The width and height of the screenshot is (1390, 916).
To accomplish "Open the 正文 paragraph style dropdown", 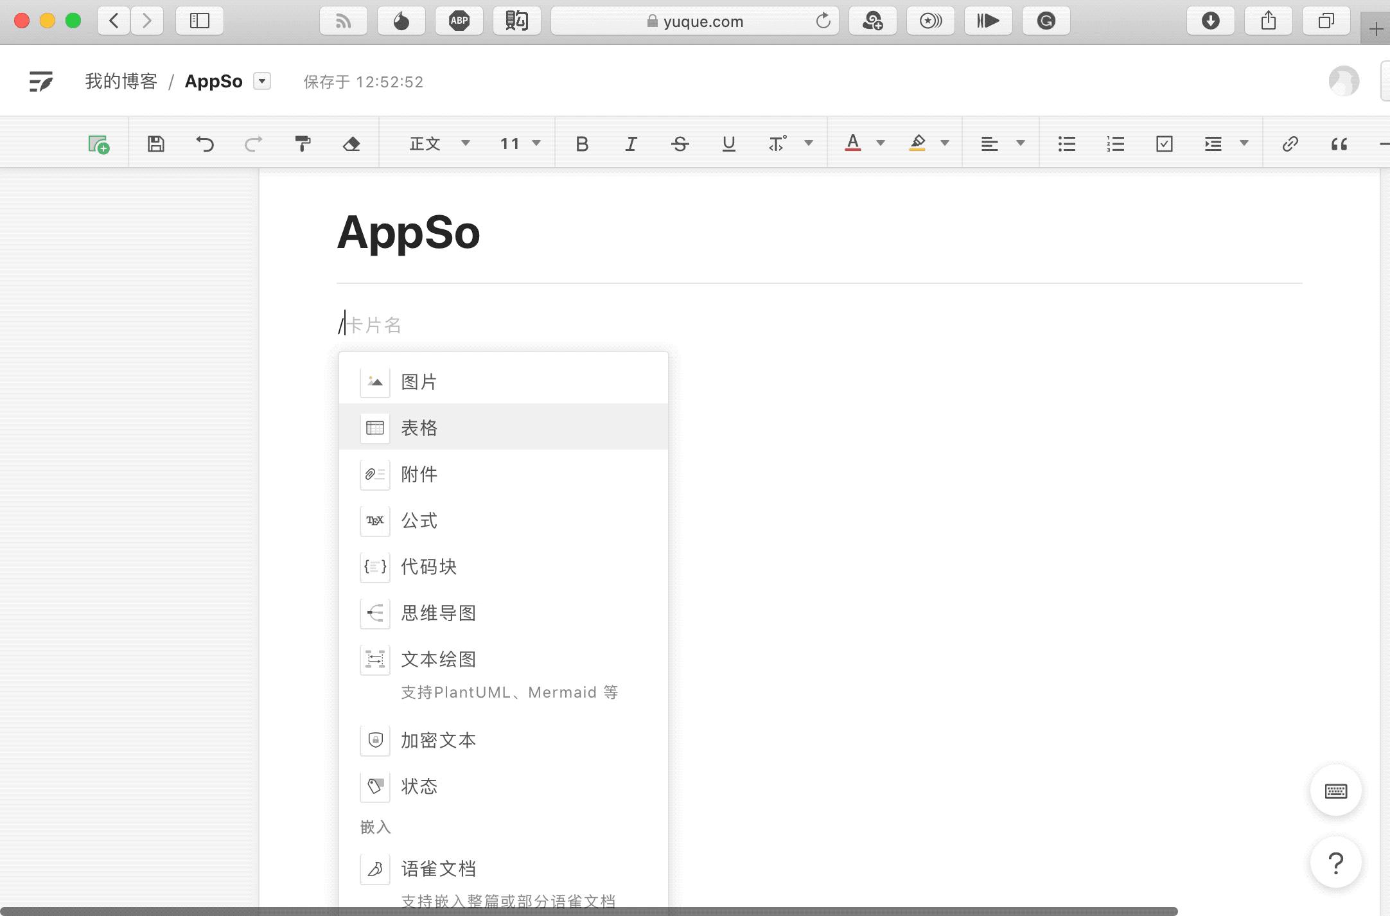I will coord(439,144).
